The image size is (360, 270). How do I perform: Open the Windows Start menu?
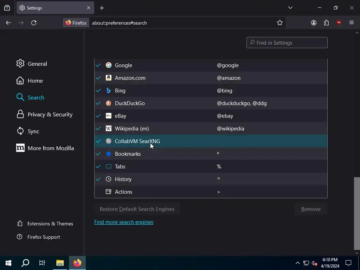(8, 263)
